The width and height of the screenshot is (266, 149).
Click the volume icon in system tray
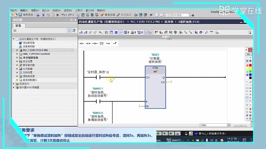212,140
